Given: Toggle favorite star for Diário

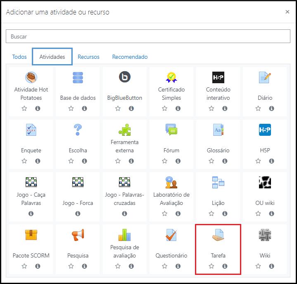Looking at the screenshot, I should coord(258,108).
